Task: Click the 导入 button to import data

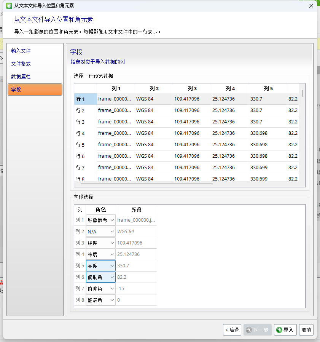Action: 285,330
